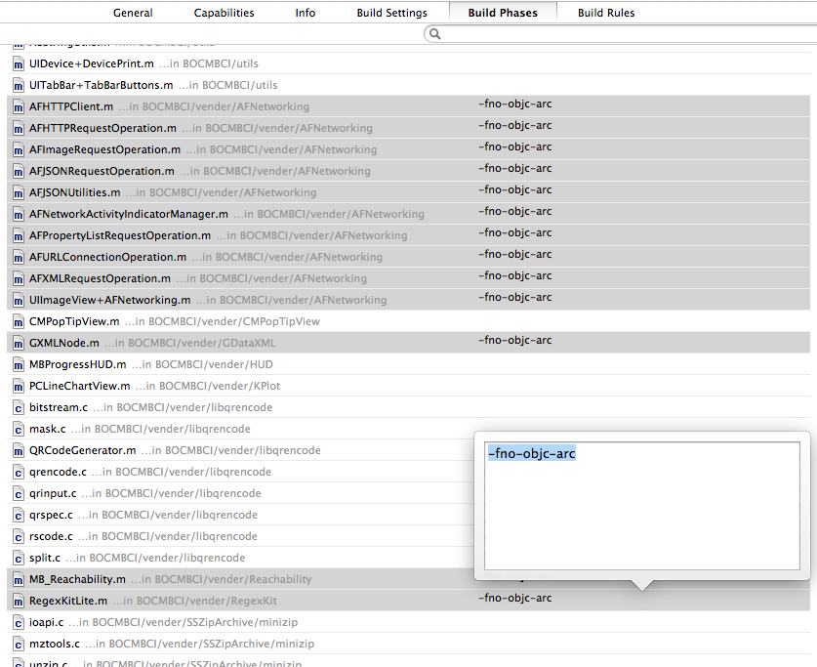Click the magnifier icon in search field
The height and width of the screenshot is (667, 817).
[x=435, y=34]
